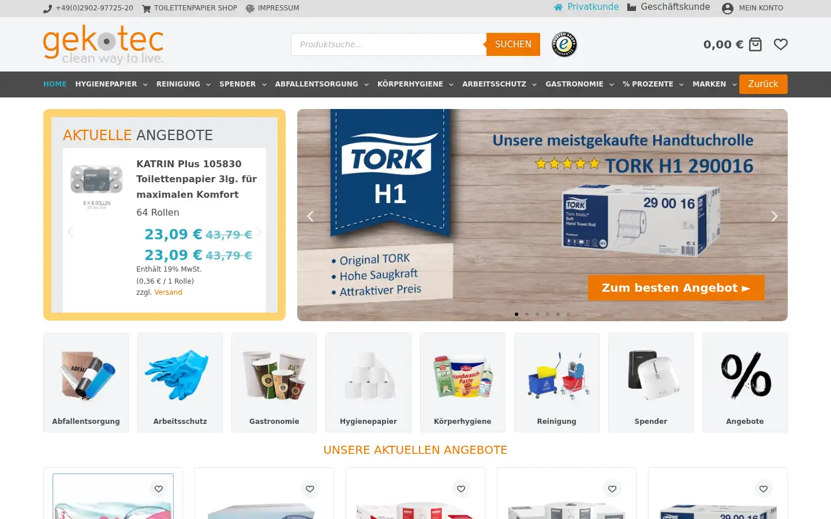The width and height of the screenshot is (831, 519).
Task: Expand the % Prozente menu chevron
Action: [x=682, y=85]
